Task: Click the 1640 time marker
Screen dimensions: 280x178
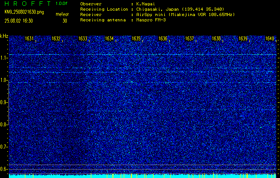Action: tap(270, 39)
